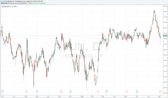Open the D dividend marker above Dec

click(70, 91)
